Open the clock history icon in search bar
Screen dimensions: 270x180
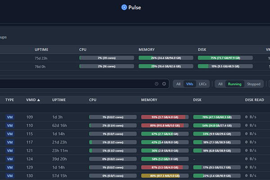click(157, 84)
